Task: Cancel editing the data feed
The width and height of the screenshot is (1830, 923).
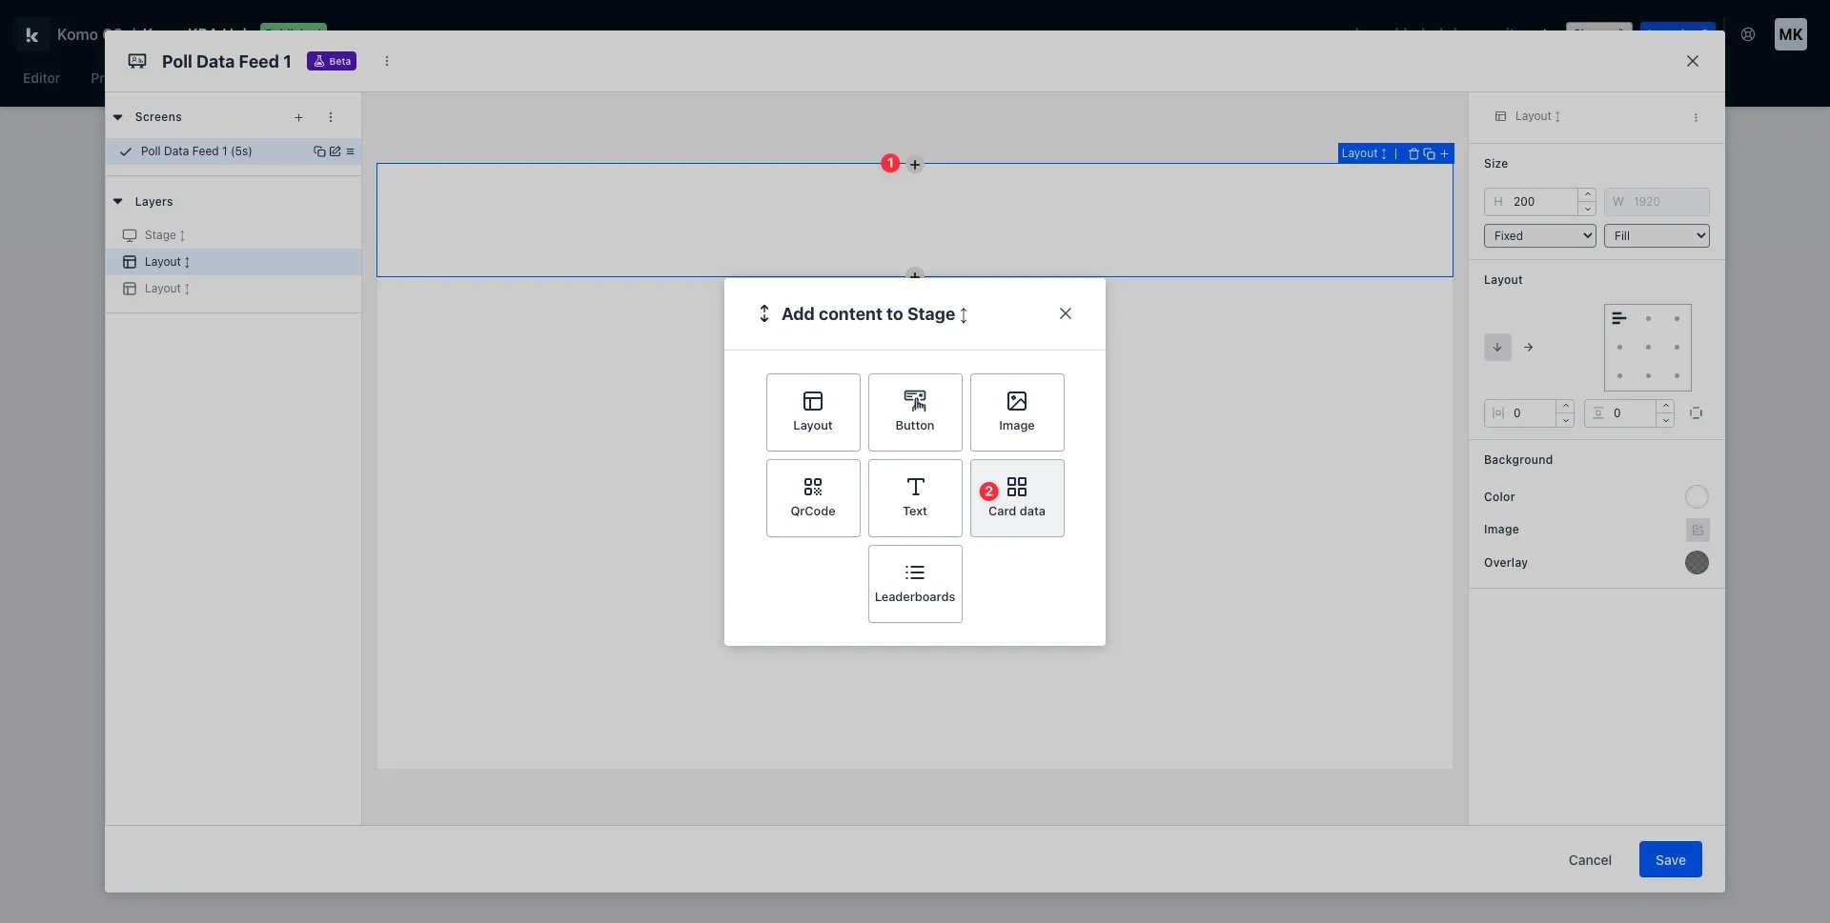Action: (1590, 859)
